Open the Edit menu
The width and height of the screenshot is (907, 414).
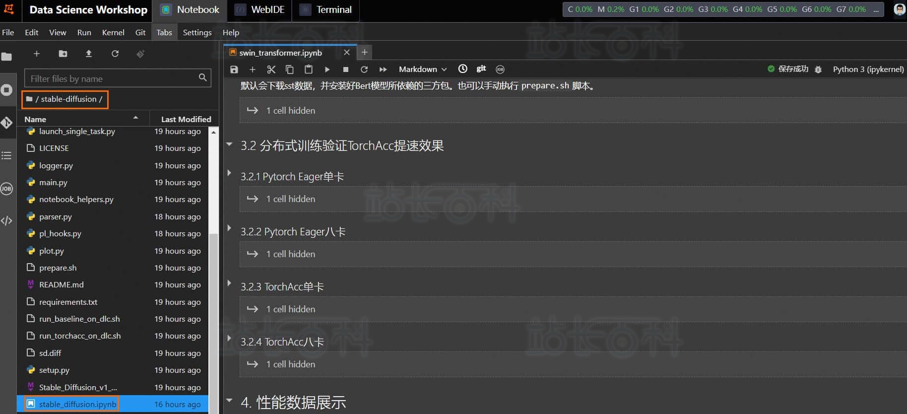[x=32, y=32]
